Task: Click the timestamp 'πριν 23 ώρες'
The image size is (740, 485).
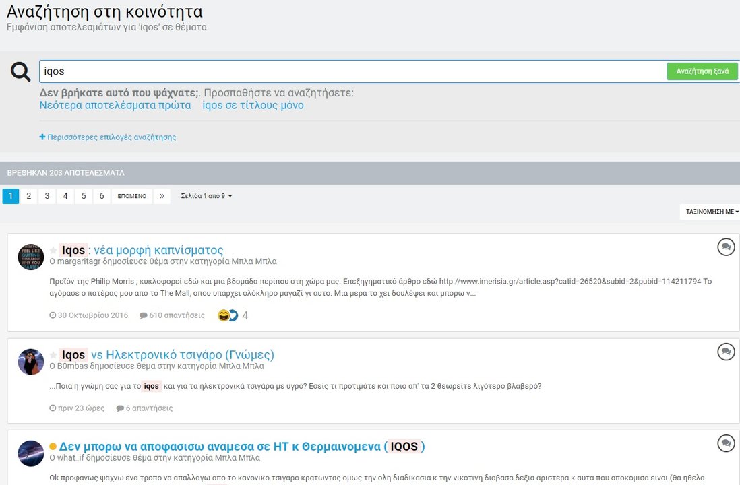Action: (77, 408)
